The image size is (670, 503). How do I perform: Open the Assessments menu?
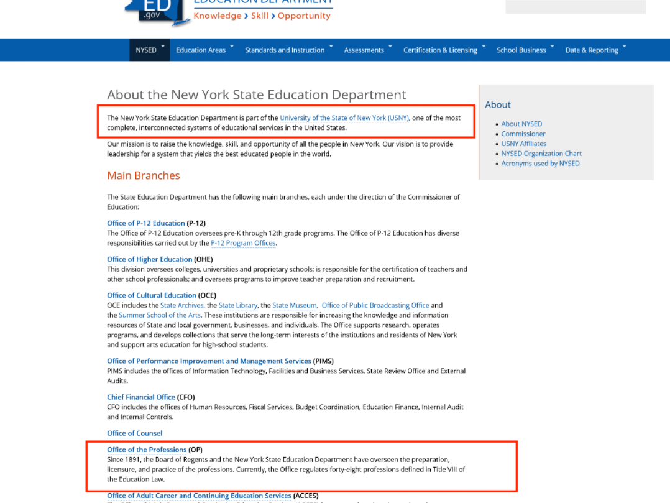[x=364, y=50]
